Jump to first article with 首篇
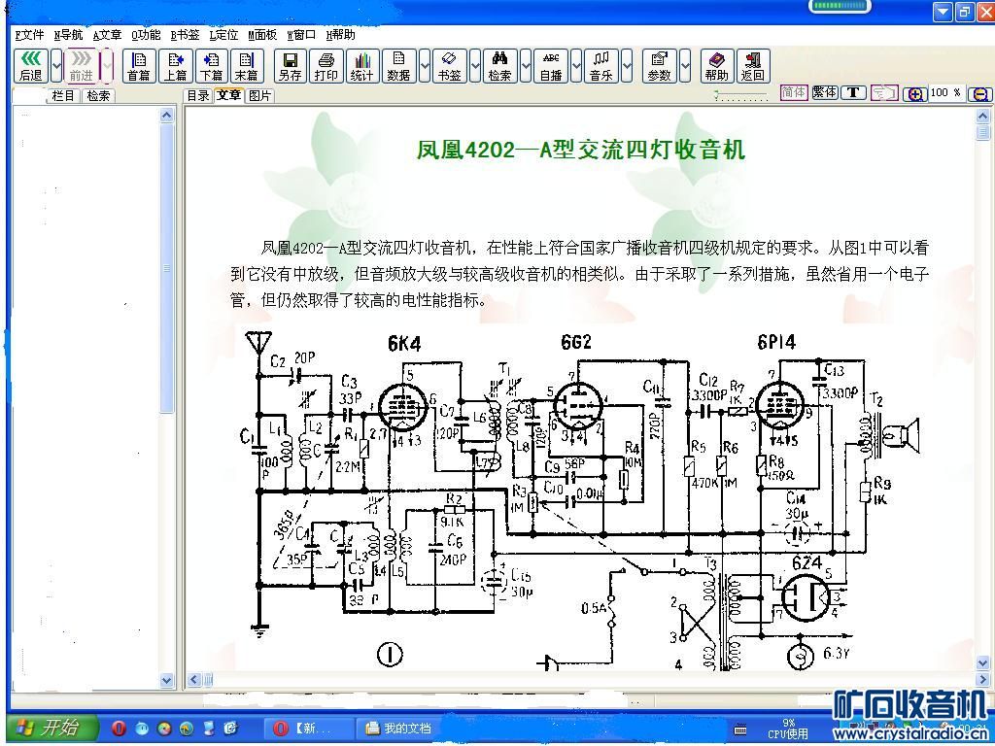The height and width of the screenshot is (746, 995). [139, 66]
